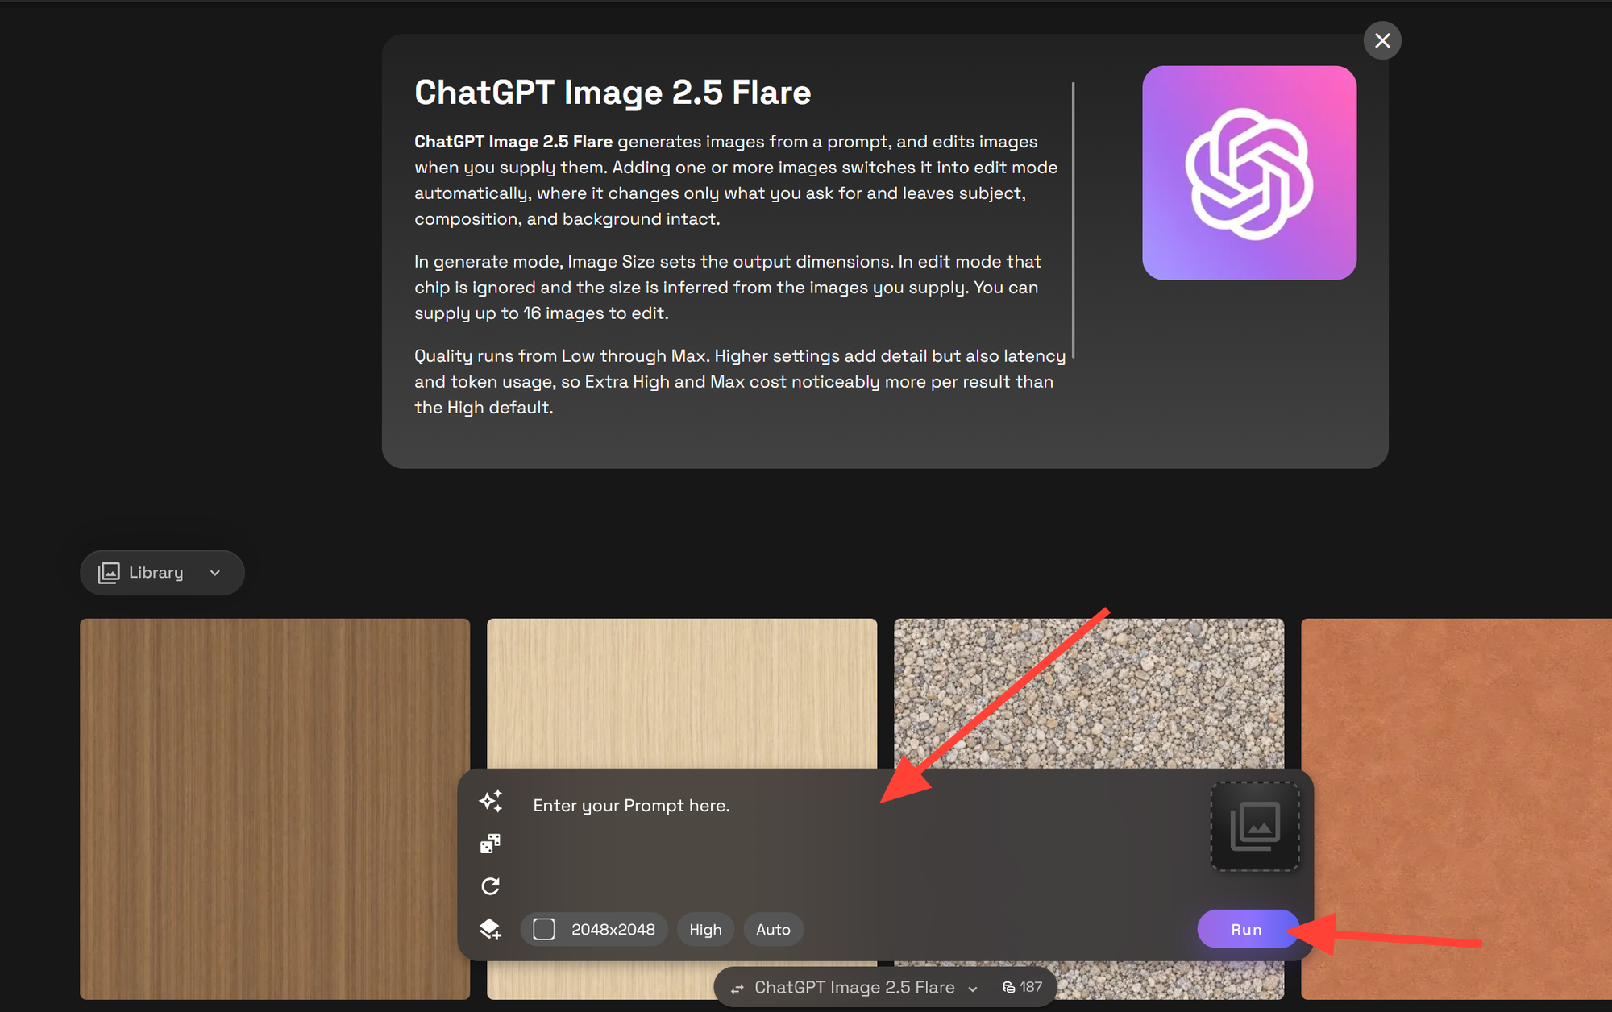Open the Auto setting chip
The image size is (1612, 1012).
click(x=773, y=929)
